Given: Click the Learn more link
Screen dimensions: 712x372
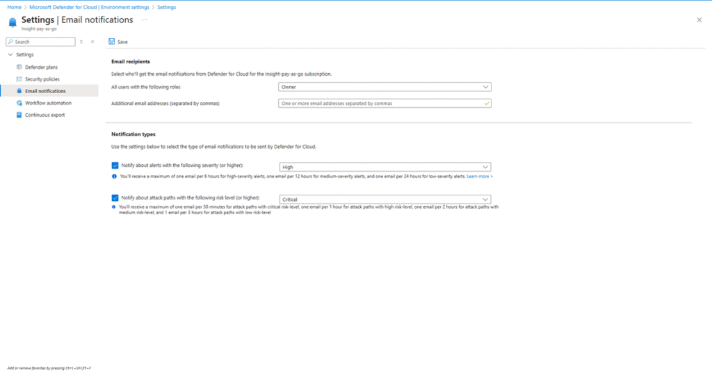Looking at the screenshot, I should [480, 177].
